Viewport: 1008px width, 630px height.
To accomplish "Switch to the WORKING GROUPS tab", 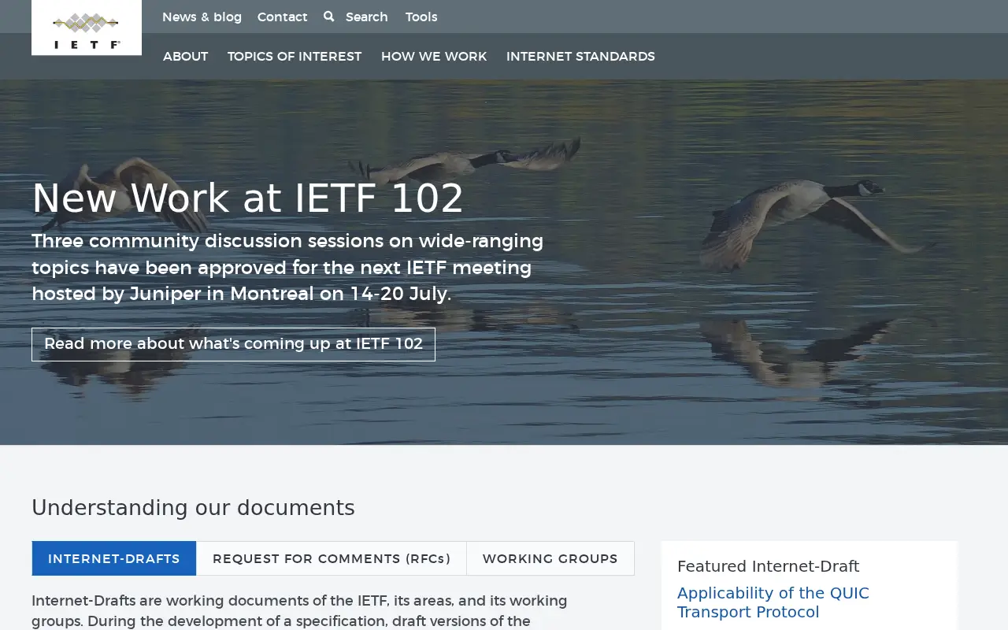I will pos(550,558).
